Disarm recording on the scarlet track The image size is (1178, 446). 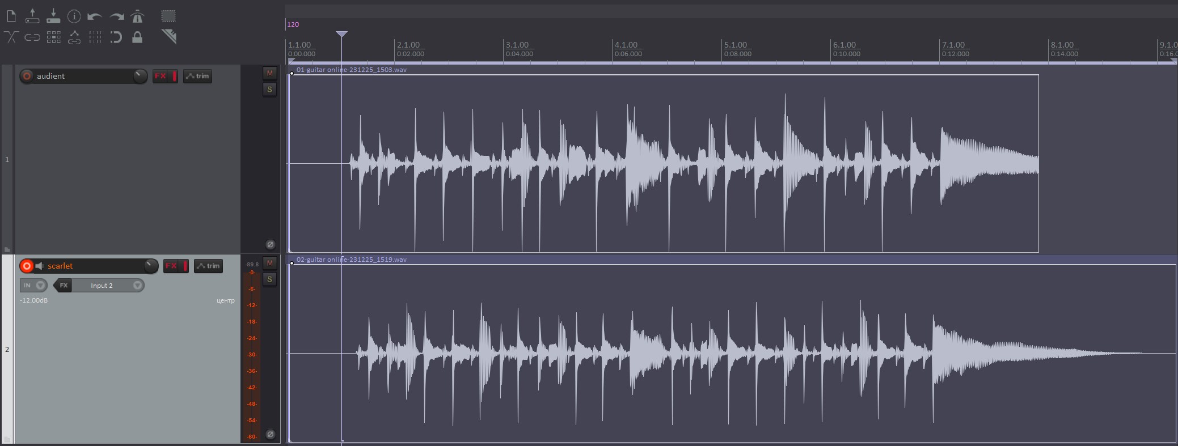coord(27,266)
